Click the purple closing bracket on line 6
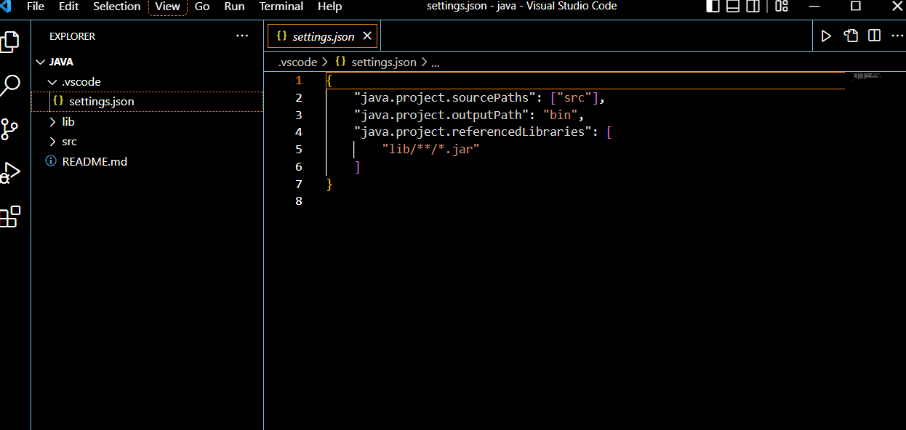 click(x=357, y=167)
